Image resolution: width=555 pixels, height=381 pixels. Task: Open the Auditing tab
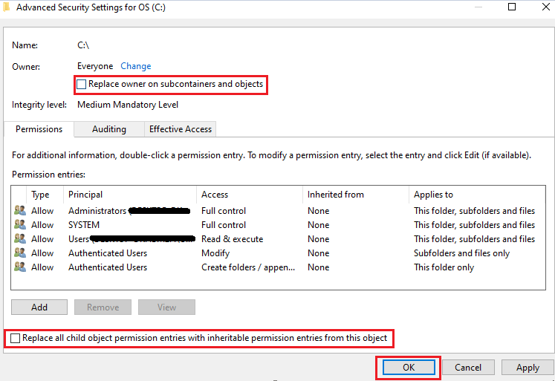pos(109,129)
